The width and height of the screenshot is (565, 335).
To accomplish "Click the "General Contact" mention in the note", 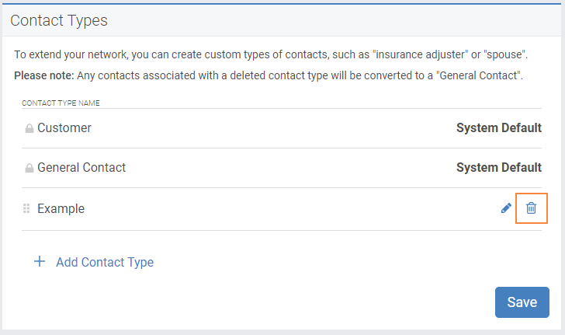I will point(479,75).
